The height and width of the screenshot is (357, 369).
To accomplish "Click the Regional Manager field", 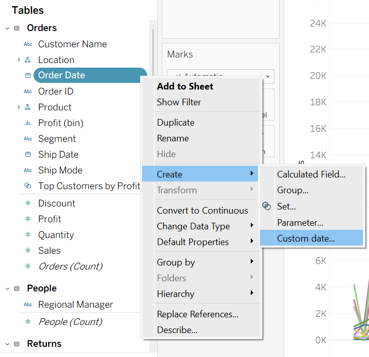I will pos(75,305).
